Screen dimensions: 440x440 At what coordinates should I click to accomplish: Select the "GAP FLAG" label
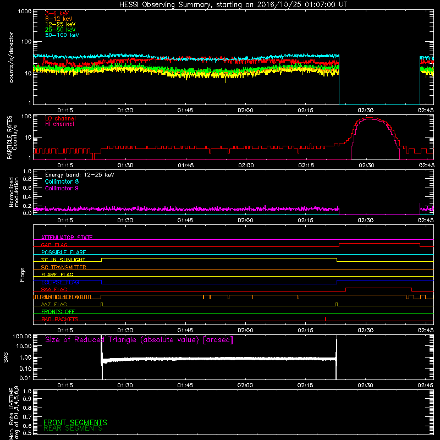point(54,245)
